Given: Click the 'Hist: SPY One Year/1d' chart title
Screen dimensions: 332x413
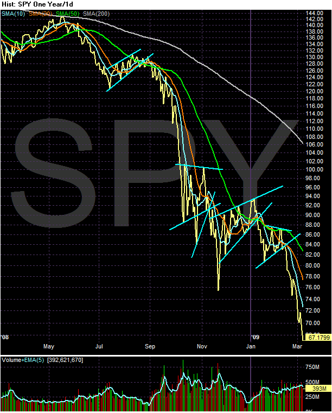Looking at the screenshot, I should [37, 4].
